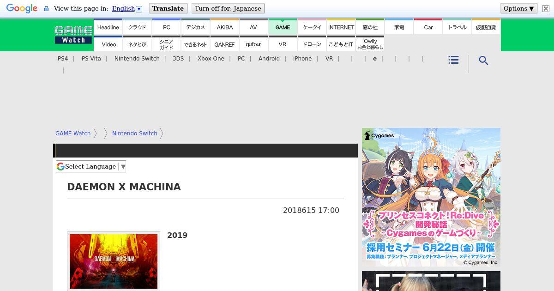
Task: Open the qufour tab
Action: point(253,44)
